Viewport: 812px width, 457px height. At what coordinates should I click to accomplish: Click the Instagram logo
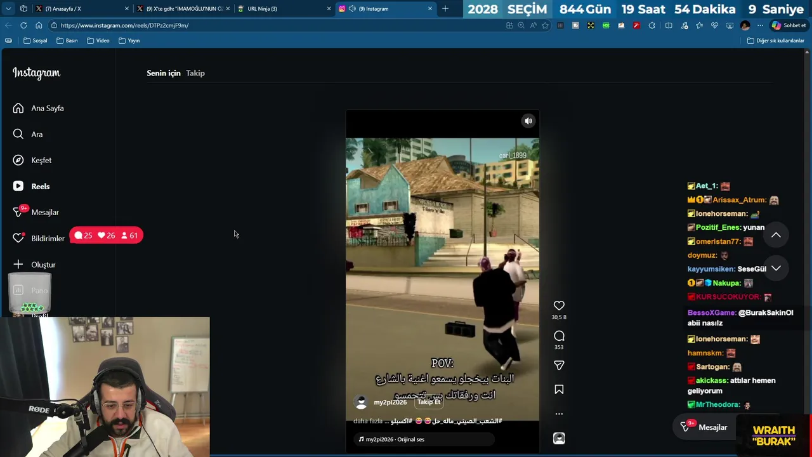tap(36, 73)
